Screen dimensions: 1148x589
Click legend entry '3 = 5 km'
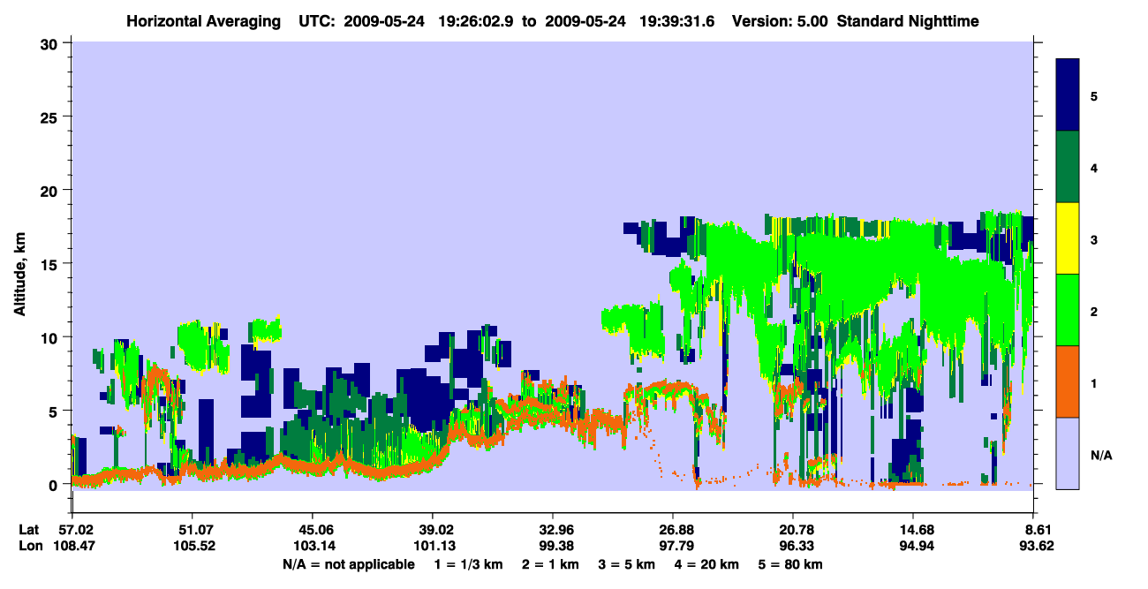[x=626, y=564]
